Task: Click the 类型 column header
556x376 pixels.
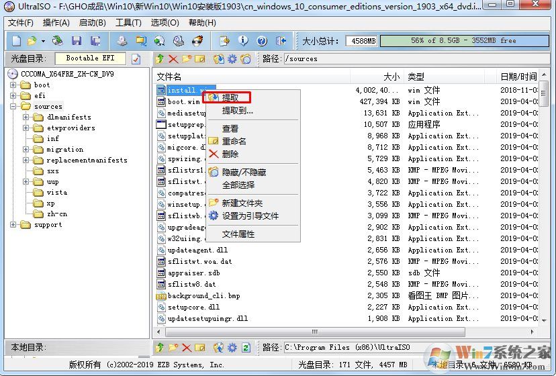Action: tap(444, 77)
